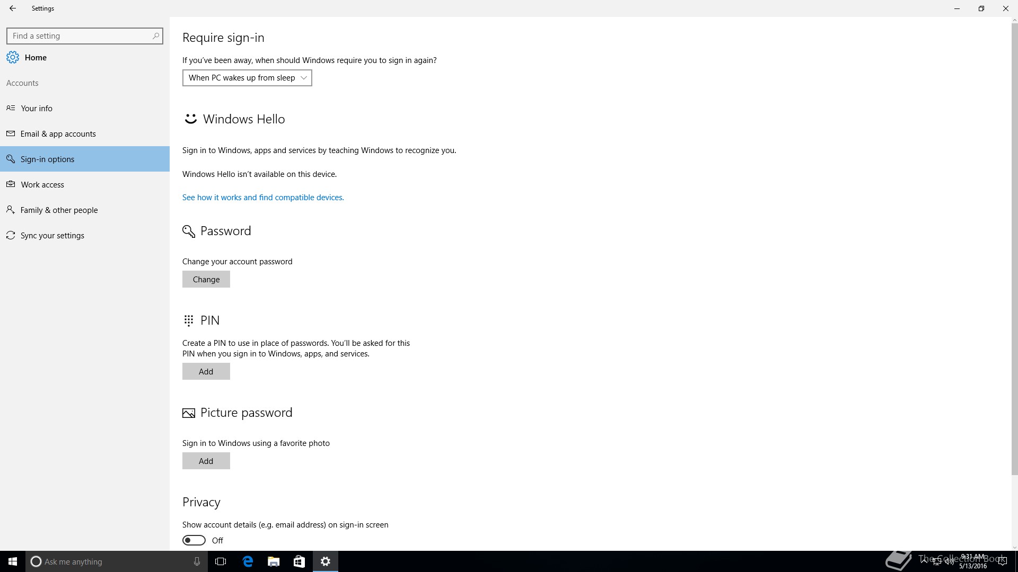Select Family & other people
This screenshot has width=1018, height=572.
tap(59, 210)
